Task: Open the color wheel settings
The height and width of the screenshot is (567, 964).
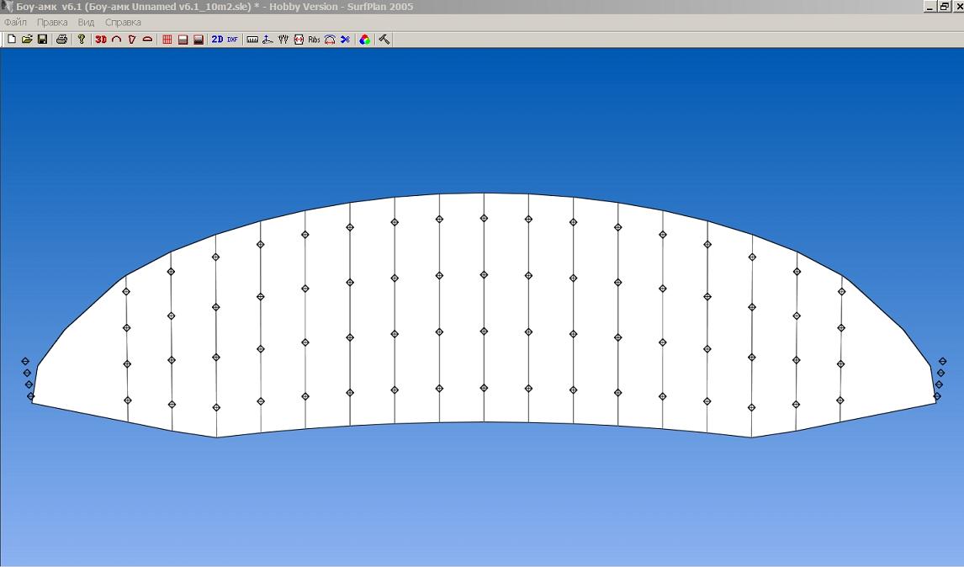Action: coord(364,40)
